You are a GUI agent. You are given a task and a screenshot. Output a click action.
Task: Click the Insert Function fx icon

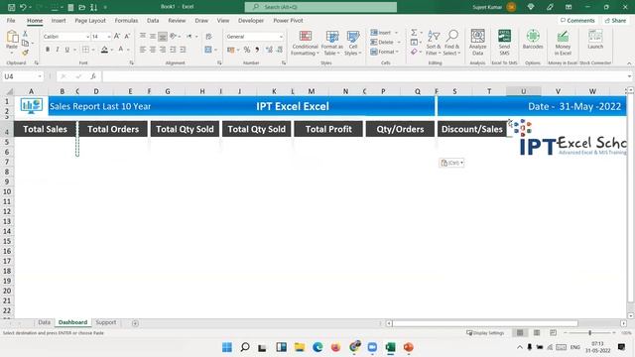coord(92,76)
